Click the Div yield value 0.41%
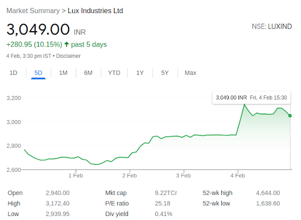Screen dimensions: 301x220 coord(164,214)
